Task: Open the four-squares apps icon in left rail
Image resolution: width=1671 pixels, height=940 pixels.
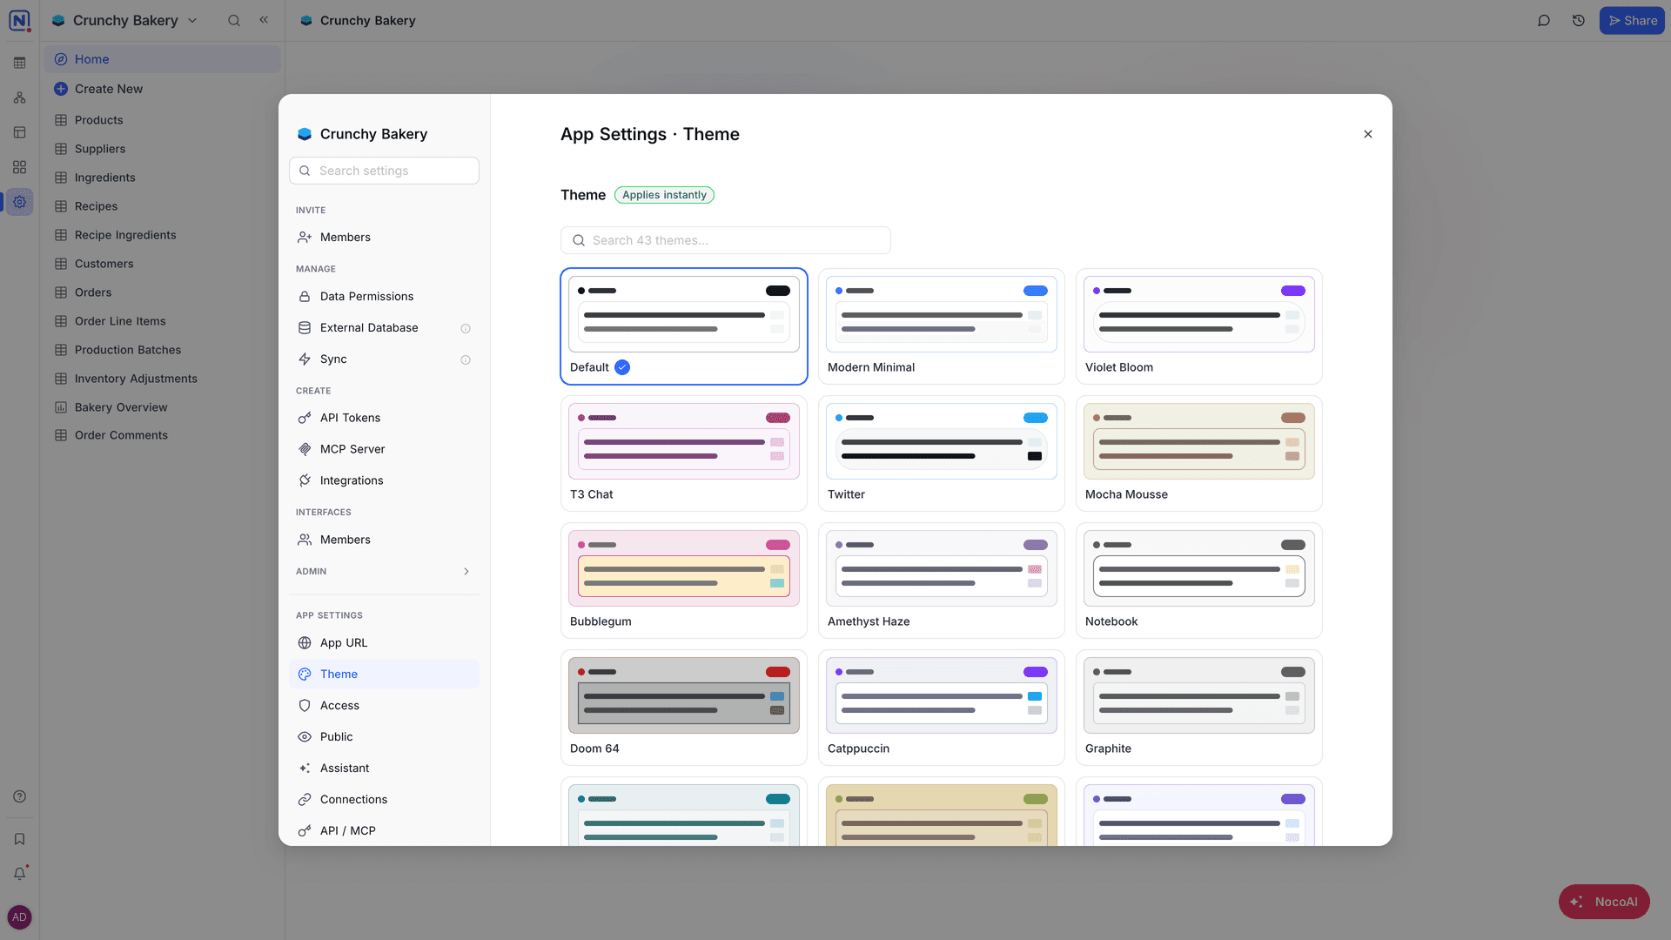Action: 19,167
